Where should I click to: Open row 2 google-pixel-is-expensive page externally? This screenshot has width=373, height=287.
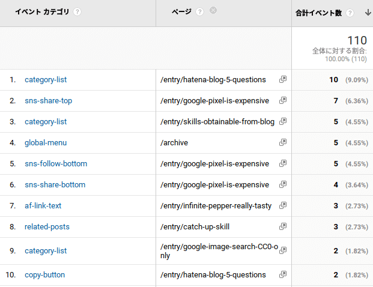coord(283,100)
